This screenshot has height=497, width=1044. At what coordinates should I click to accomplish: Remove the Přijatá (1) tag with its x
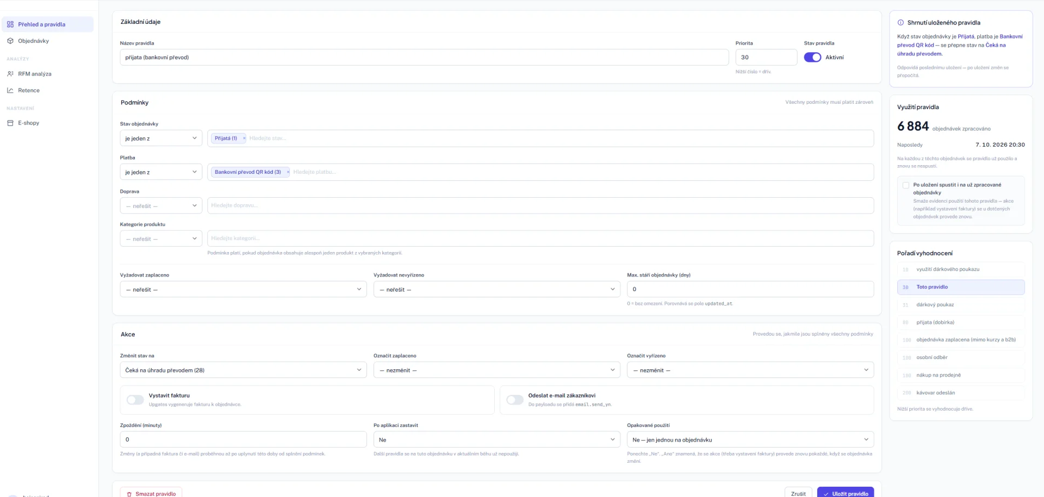(x=244, y=139)
